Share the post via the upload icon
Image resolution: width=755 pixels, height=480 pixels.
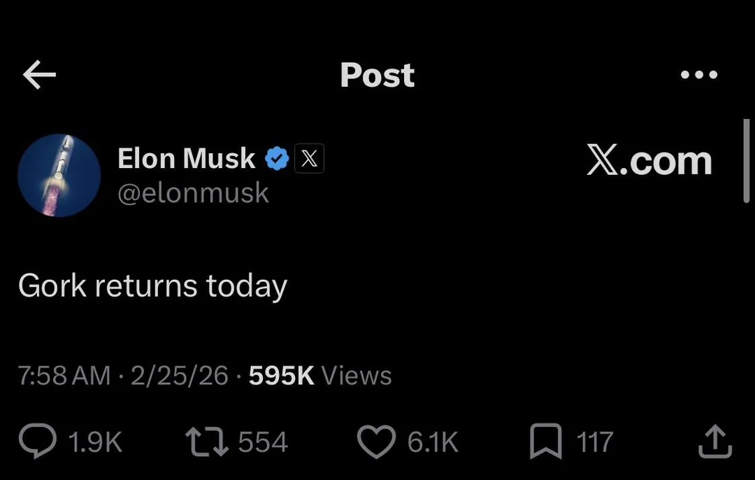716,442
